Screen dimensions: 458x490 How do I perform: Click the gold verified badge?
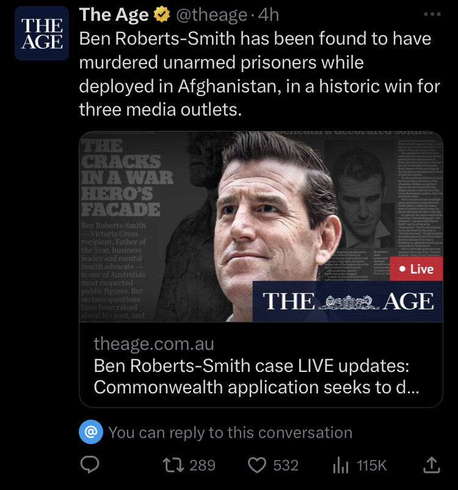[162, 15]
